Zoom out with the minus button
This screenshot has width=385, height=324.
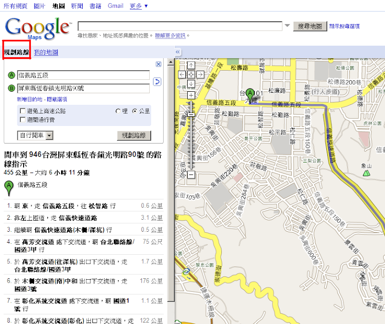pos(191,174)
